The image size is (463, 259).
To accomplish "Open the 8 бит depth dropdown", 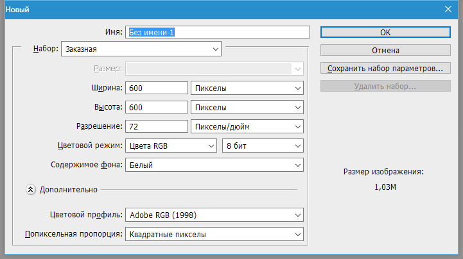I will (263, 146).
